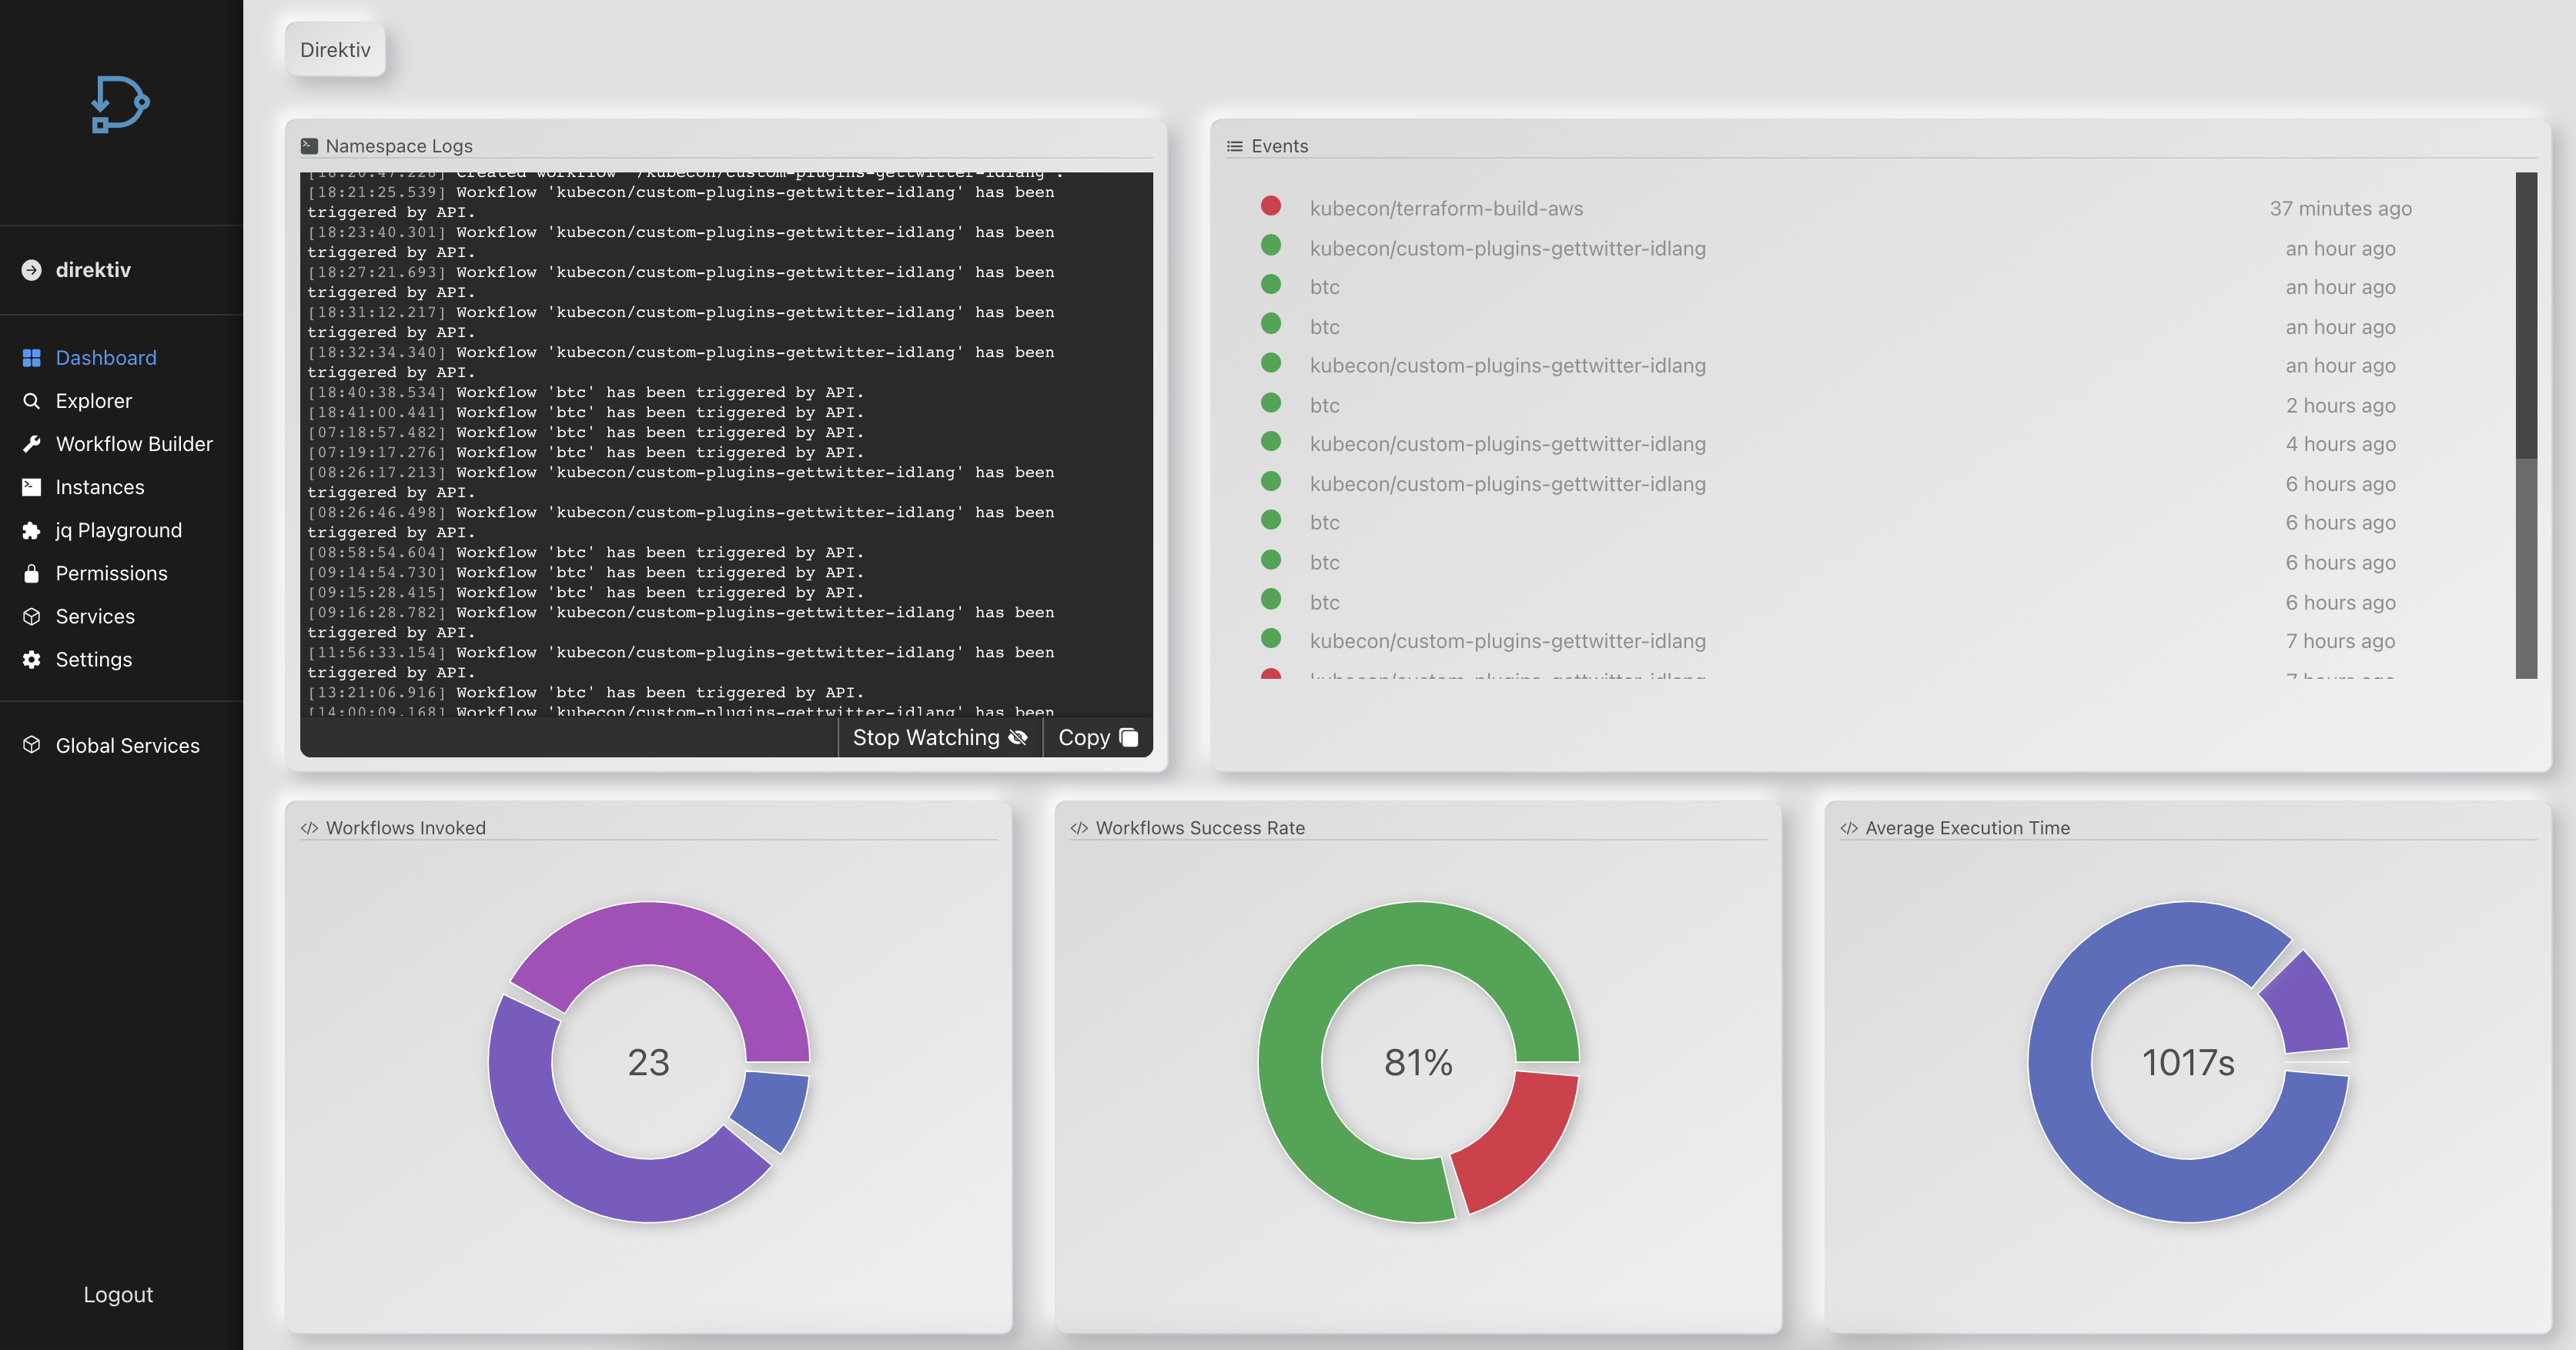
Task: Open the Dashboard menu item
Action: click(106, 358)
